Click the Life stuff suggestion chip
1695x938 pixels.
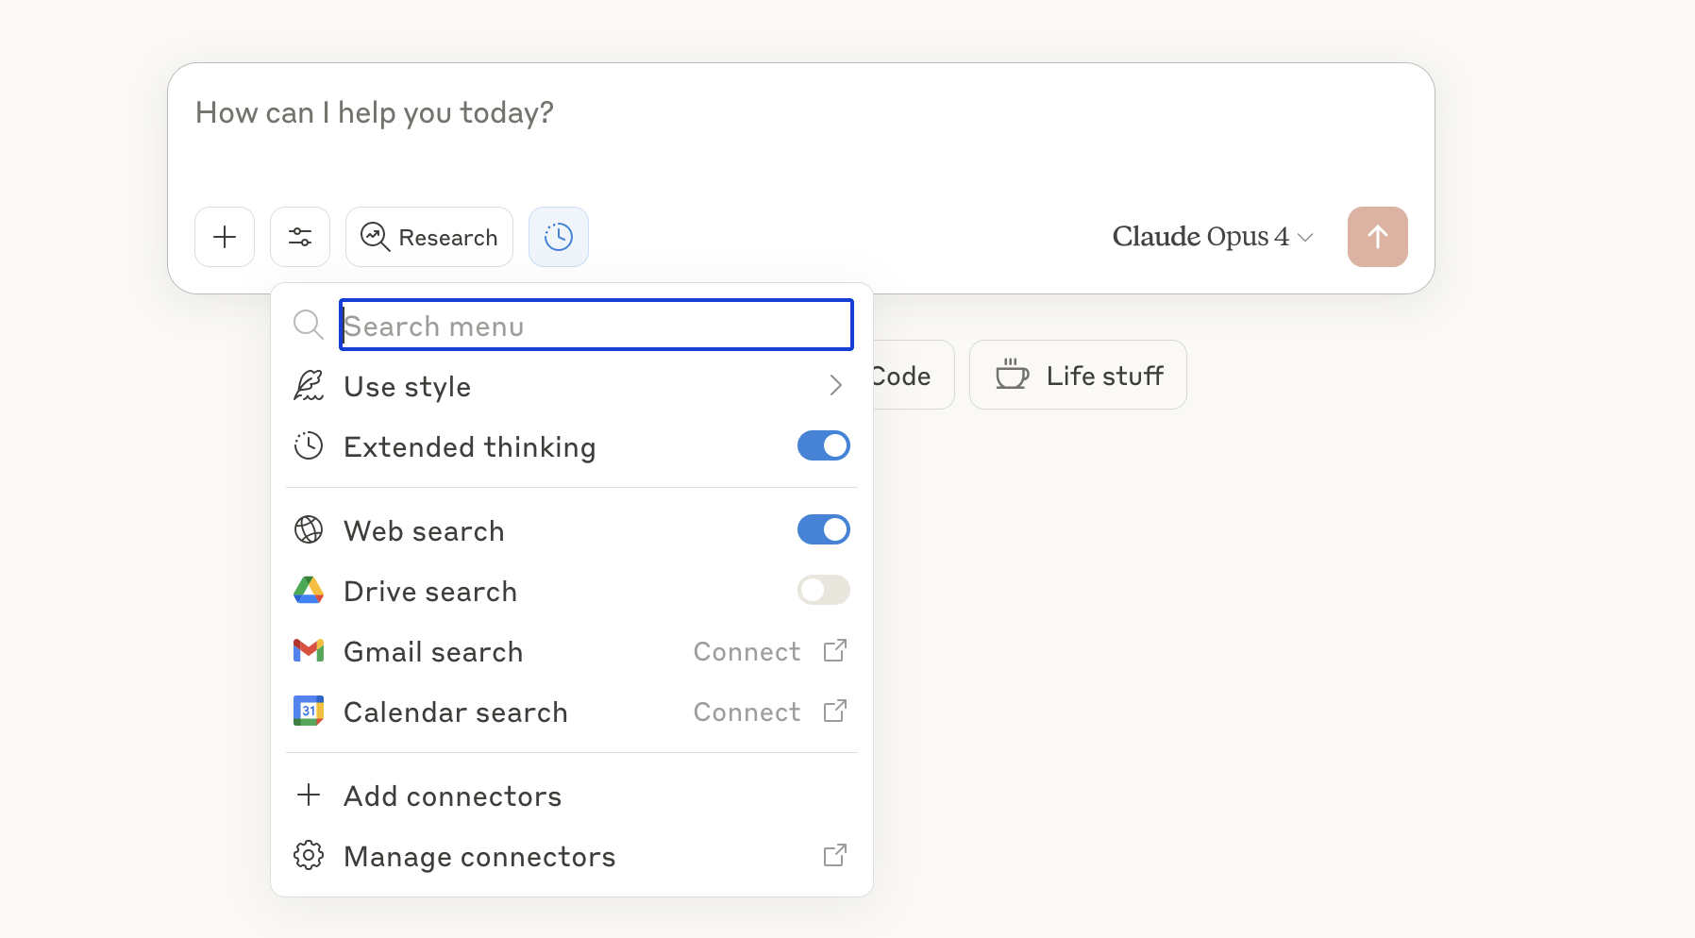tap(1078, 375)
